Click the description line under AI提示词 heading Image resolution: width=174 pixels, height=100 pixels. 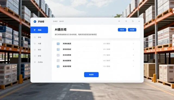click(x=76, y=35)
